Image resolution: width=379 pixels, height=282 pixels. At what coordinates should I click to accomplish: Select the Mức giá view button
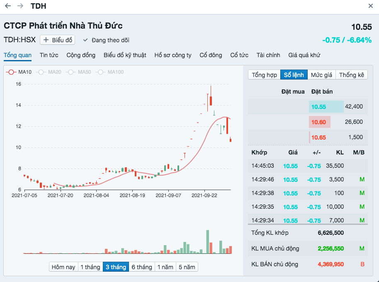tap(321, 75)
